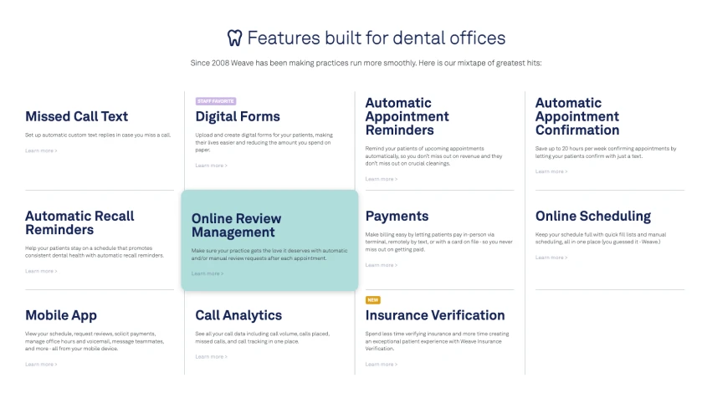Click the Features built for dental offices heading
Image resolution: width=702 pixels, height=393 pixels.
coord(376,38)
